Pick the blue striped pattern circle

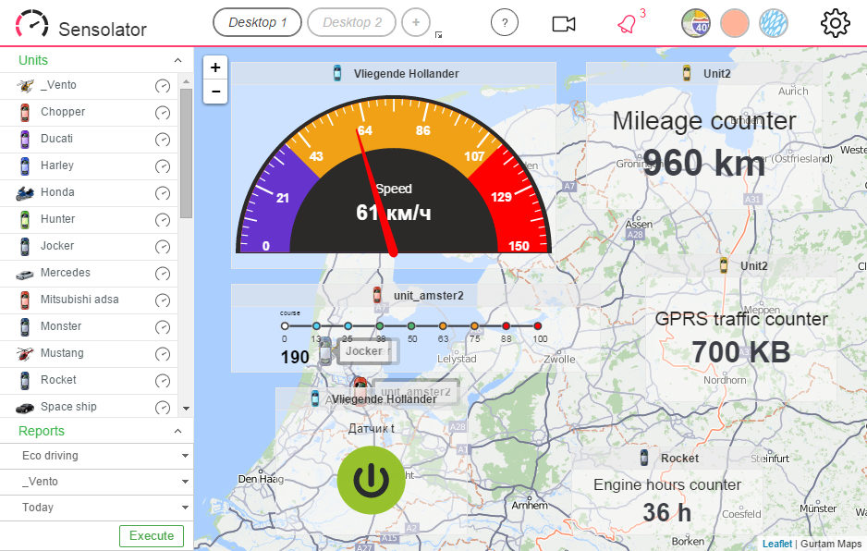773,23
